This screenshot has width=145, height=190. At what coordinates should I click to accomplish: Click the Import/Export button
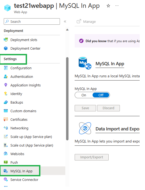coord(91,157)
